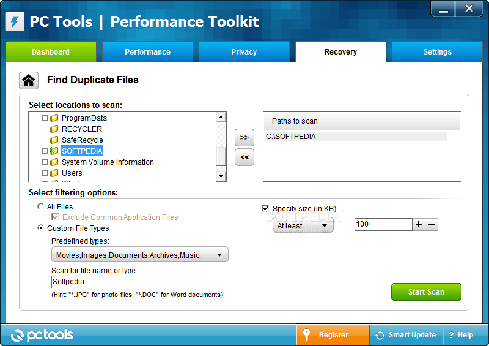Switch to the Performance tab
This screenshot has width=489, height=346.
(x=147, y=52)
